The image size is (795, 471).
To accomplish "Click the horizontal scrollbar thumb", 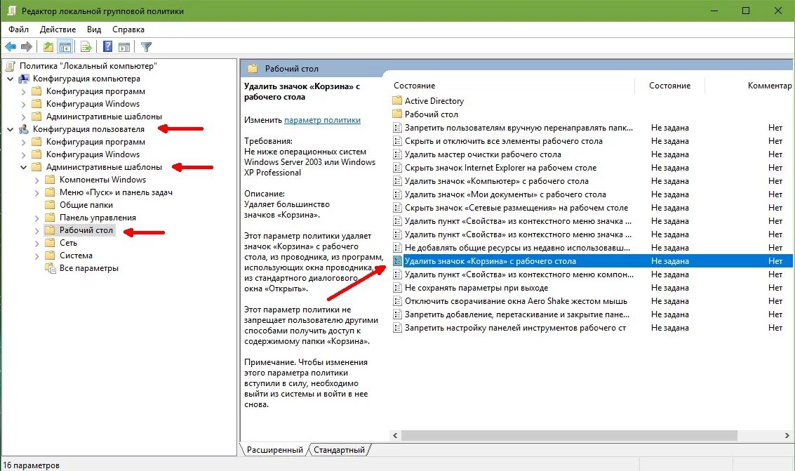I will pos(569,435).
